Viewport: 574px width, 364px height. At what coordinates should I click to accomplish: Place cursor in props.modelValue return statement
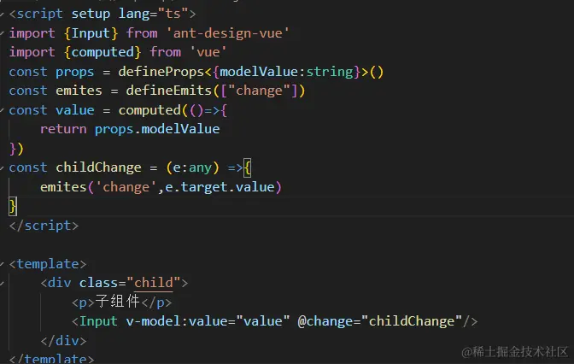[x=130, y=129]
